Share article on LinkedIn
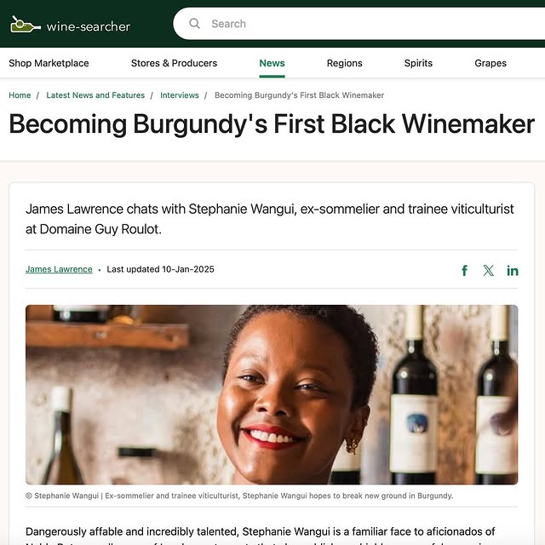 (x=513, y=271)
